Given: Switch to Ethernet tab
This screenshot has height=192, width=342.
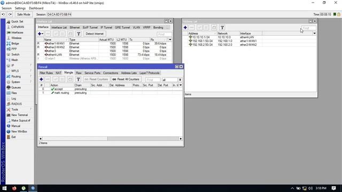Looking at the screenshot, I should point(75,27).
